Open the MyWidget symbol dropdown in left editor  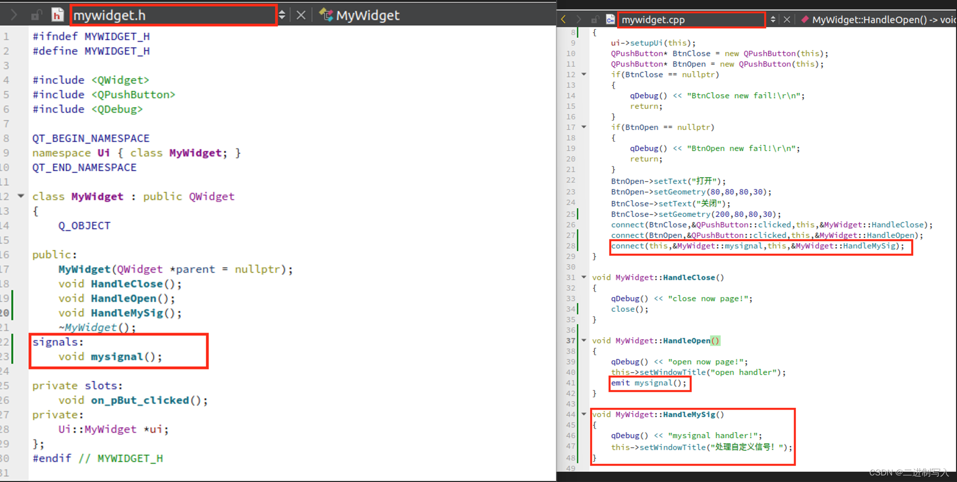point(368,15)
